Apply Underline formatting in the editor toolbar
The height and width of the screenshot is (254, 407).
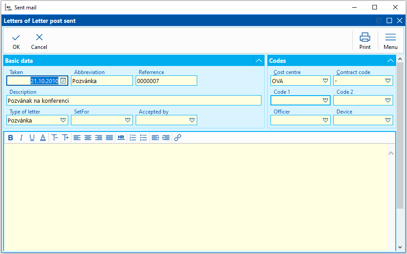tap(32, 138)
